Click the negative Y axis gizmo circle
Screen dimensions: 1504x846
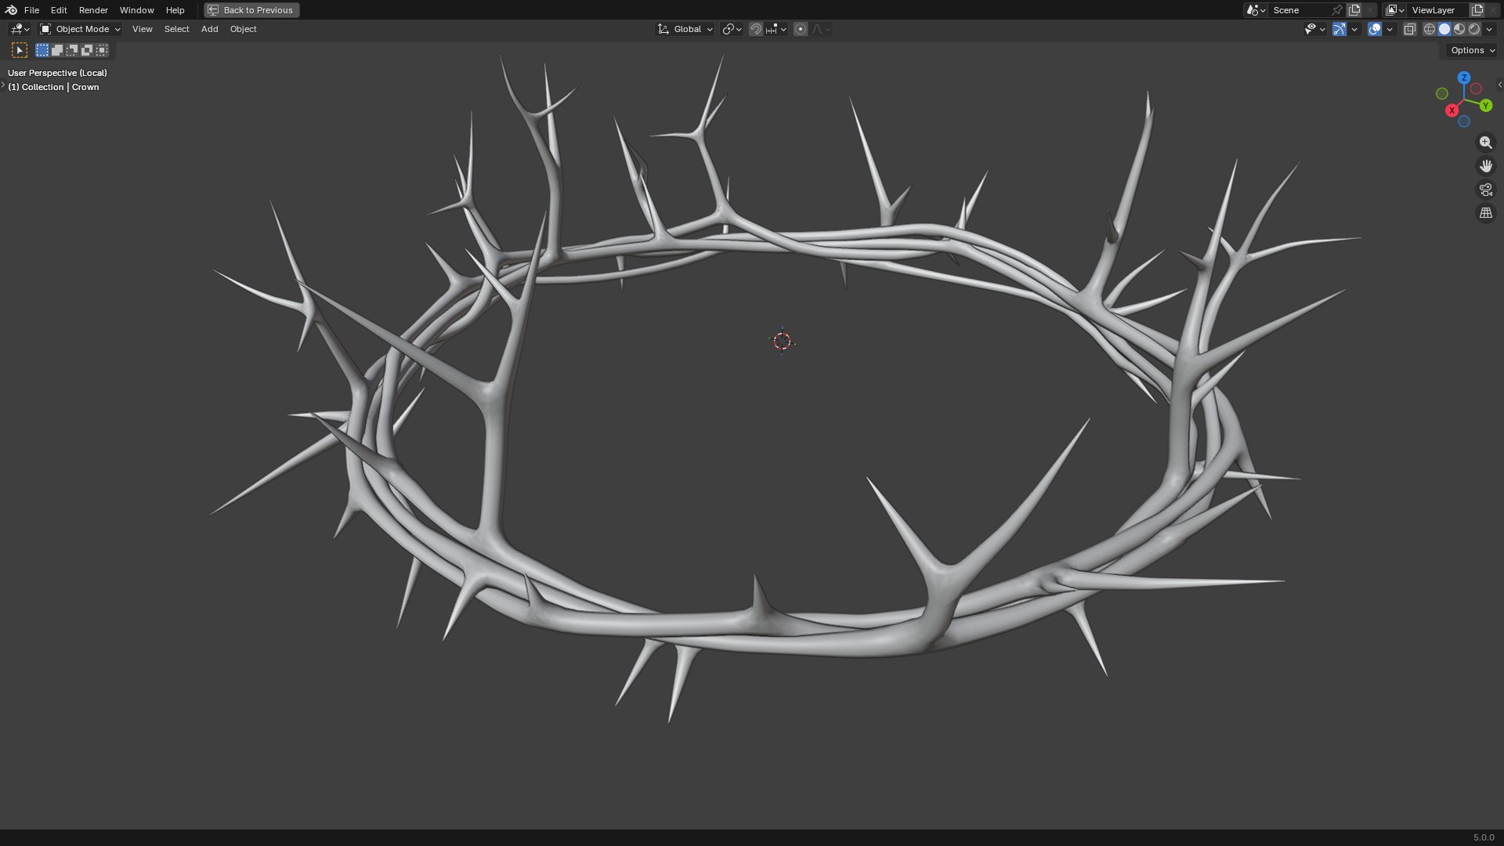click(1441, 94)
